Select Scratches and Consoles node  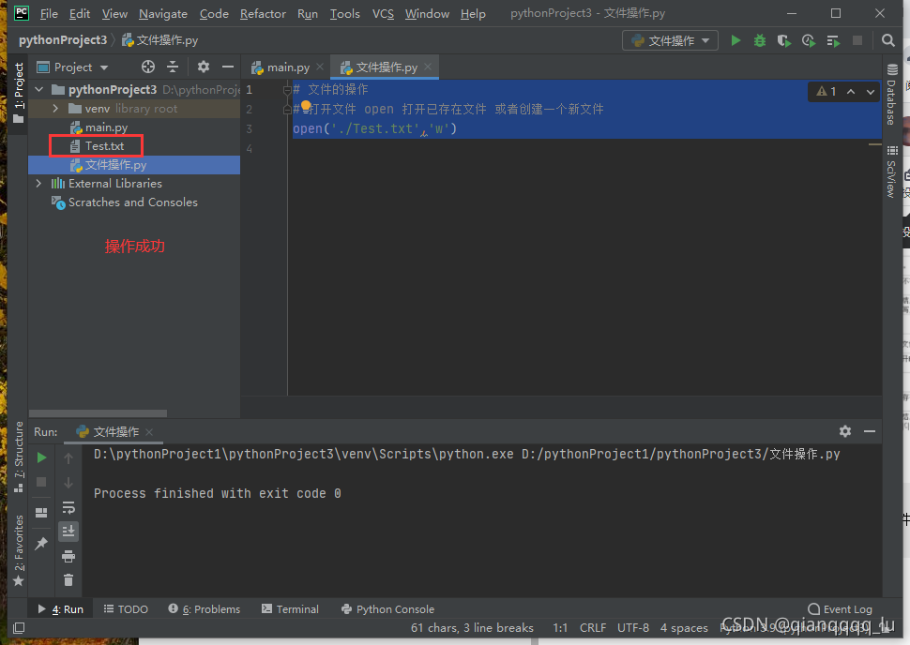coord(134,202)
